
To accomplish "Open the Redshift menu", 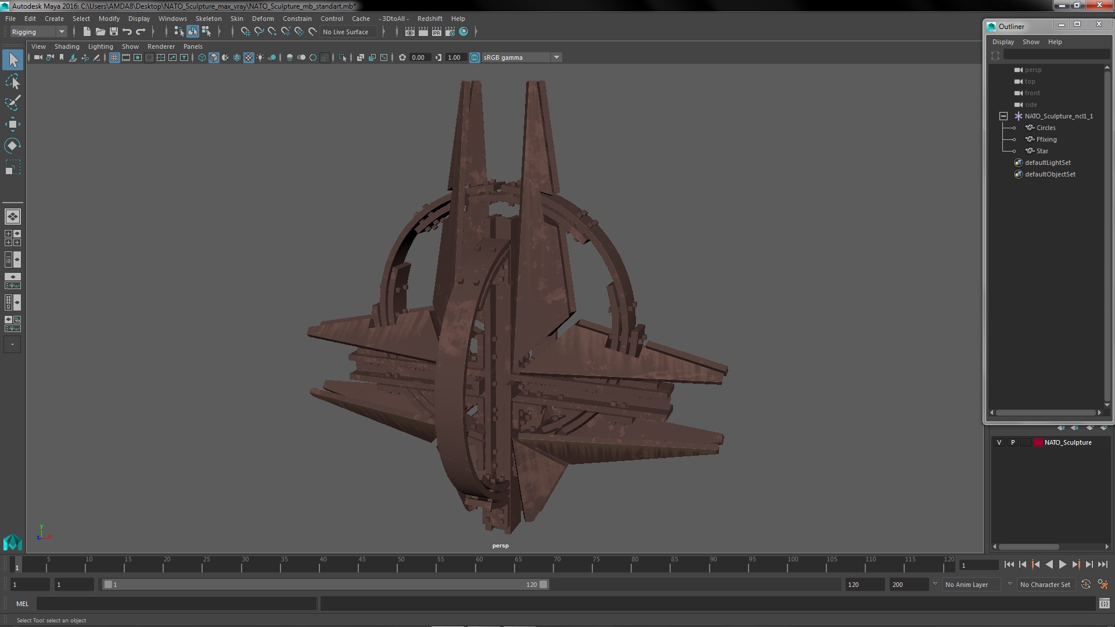I will coord(430,19).
